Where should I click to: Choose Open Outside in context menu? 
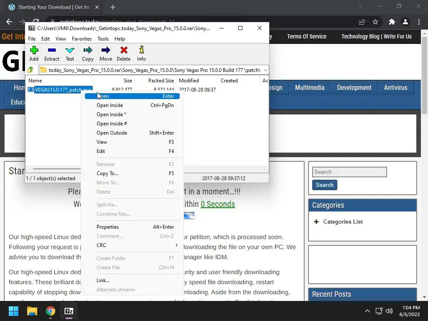(x=132, y=133)
